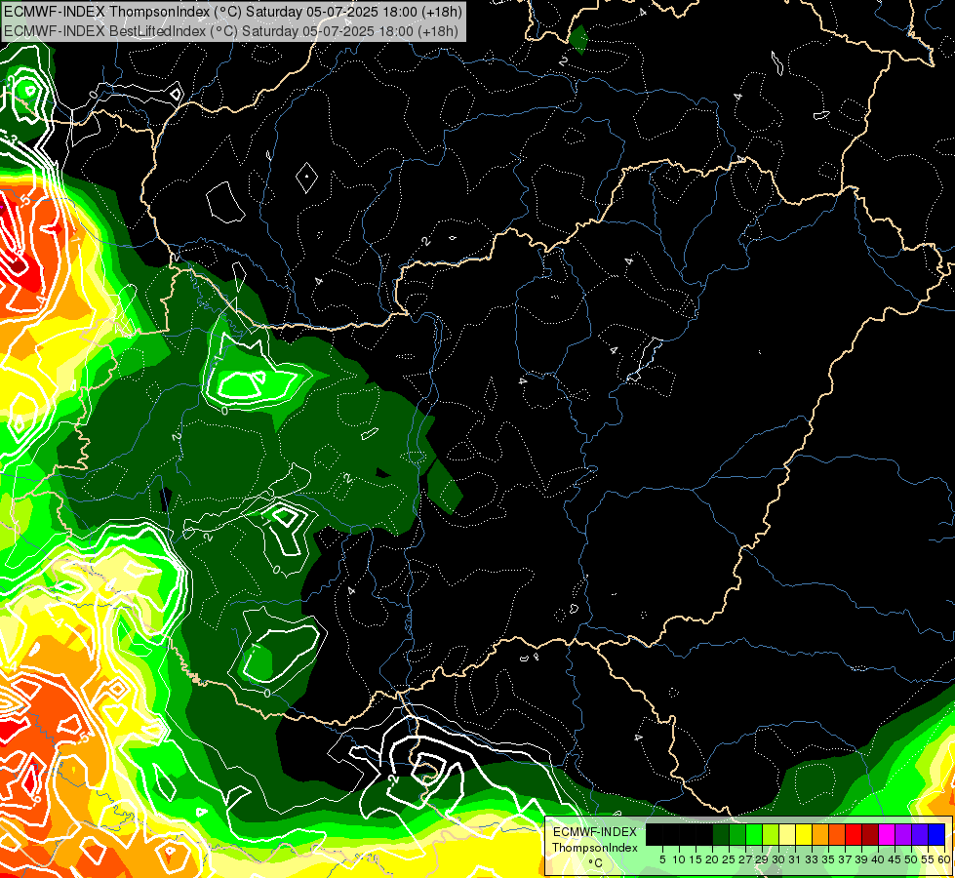
Task: Click legend tick label '5'
Action: click(x=662, y=859)
